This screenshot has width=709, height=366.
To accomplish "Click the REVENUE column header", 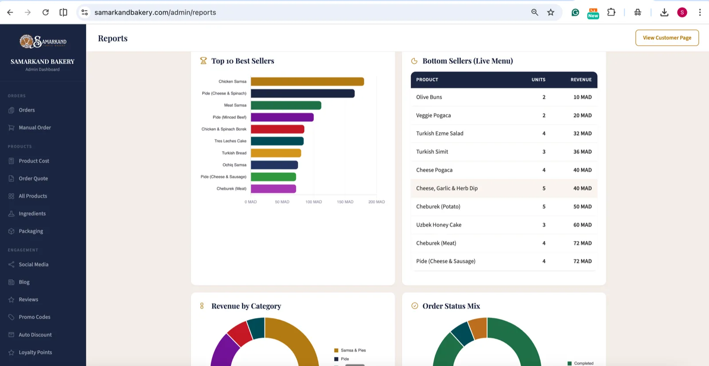I will point(581,80).
